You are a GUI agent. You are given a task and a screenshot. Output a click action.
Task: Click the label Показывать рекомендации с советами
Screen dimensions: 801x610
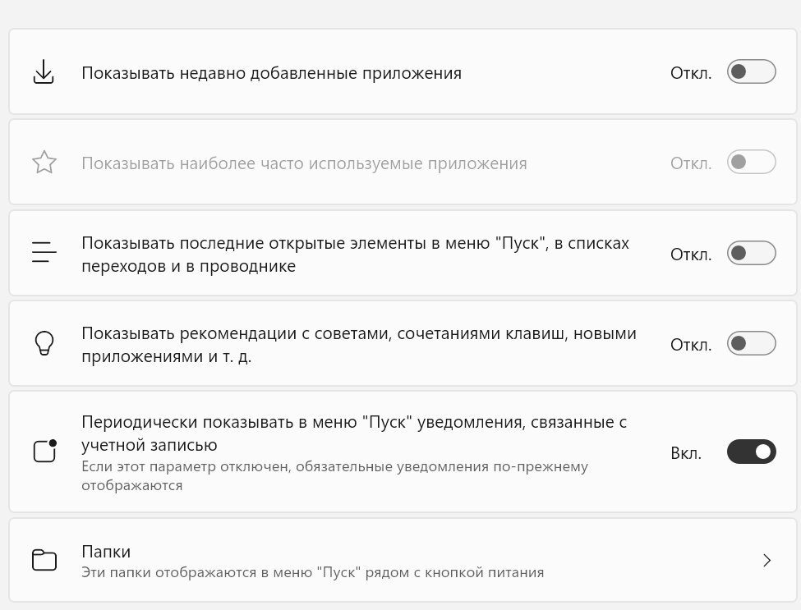point(358,345)
